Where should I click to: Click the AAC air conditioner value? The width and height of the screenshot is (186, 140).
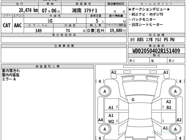coord(18,25)
